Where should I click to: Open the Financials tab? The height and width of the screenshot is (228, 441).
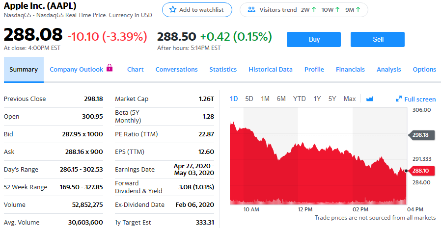click(350, 70)
